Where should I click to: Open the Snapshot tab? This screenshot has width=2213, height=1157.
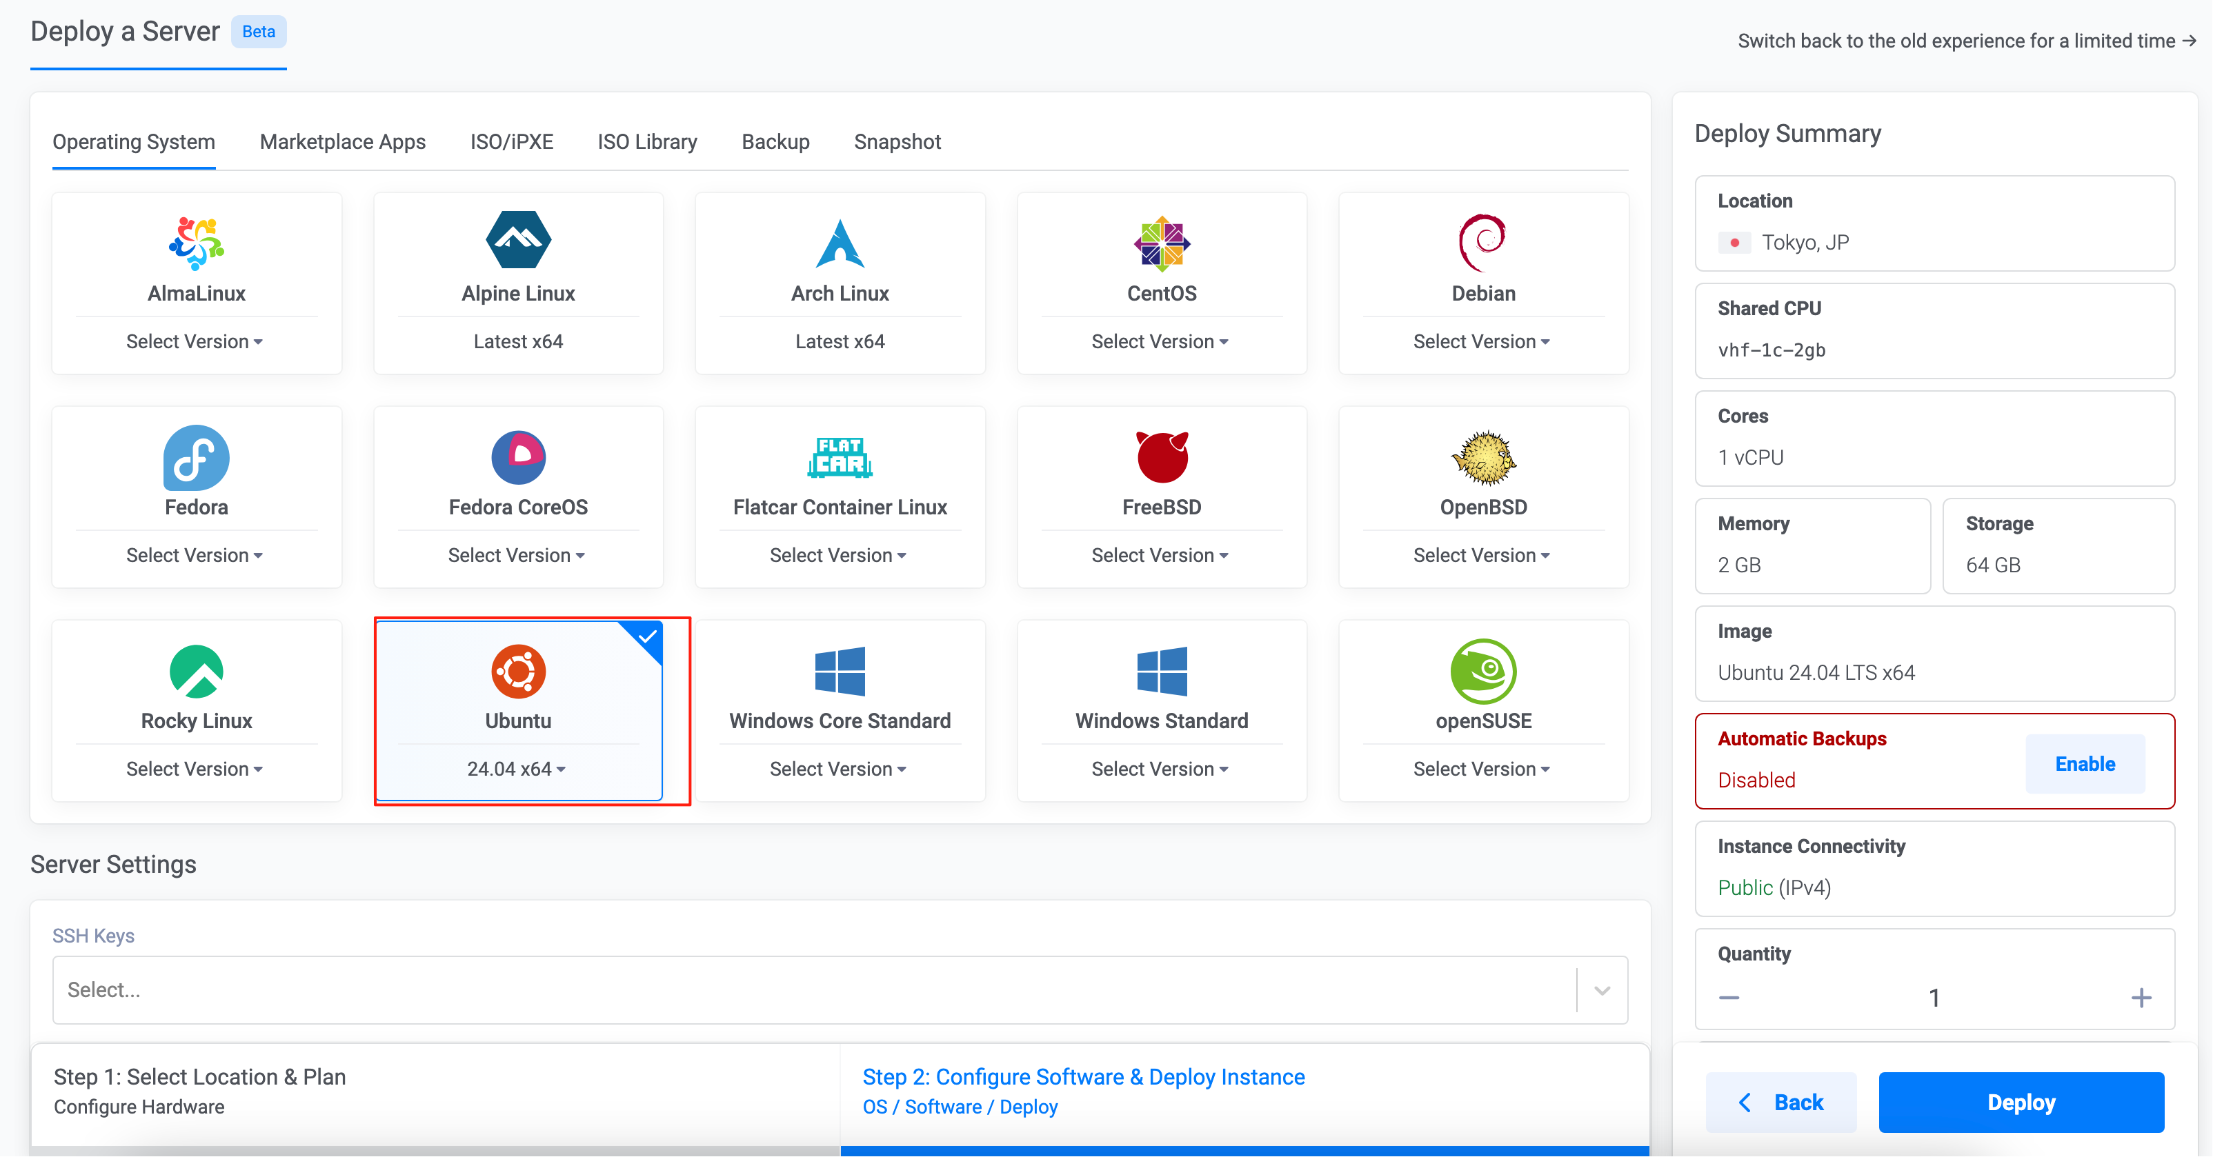click(x=897, y=142)
